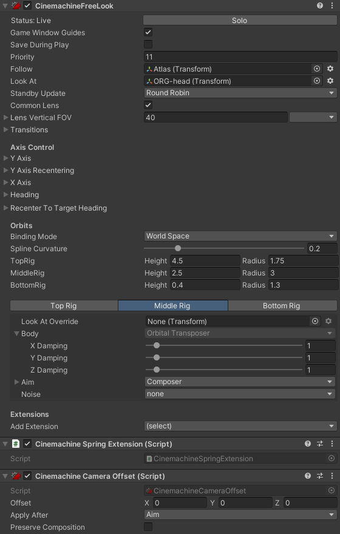The width and height of the screenshot is (340, 534).
Task: Click the Priority input field
Action: 240,56
